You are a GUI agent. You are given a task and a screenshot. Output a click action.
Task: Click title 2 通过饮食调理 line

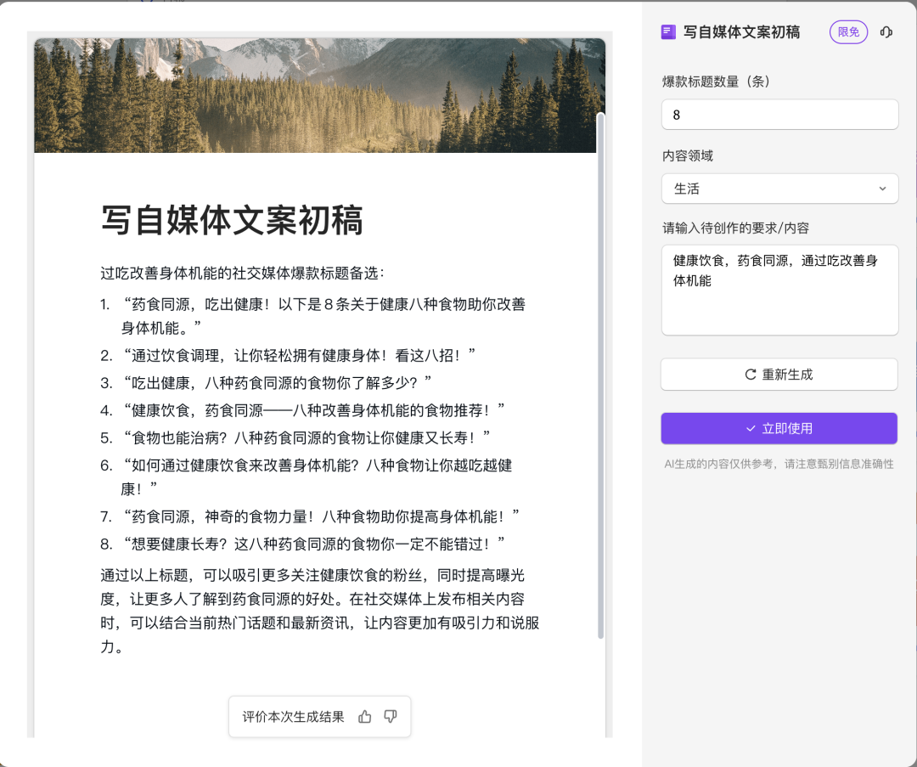[x=288, y=355]
